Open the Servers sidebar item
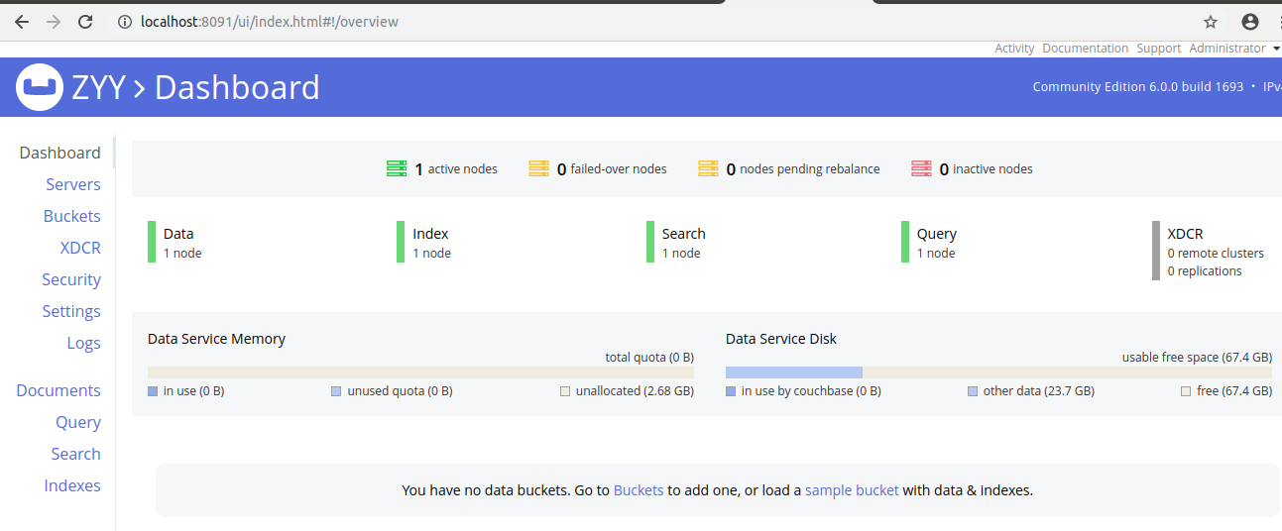Screen dimensions: 1282x531 click(72, 184)
